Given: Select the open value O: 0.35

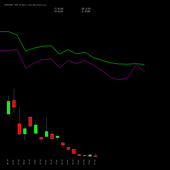Looking at the screenshot, I should click(x=59, y=12).
